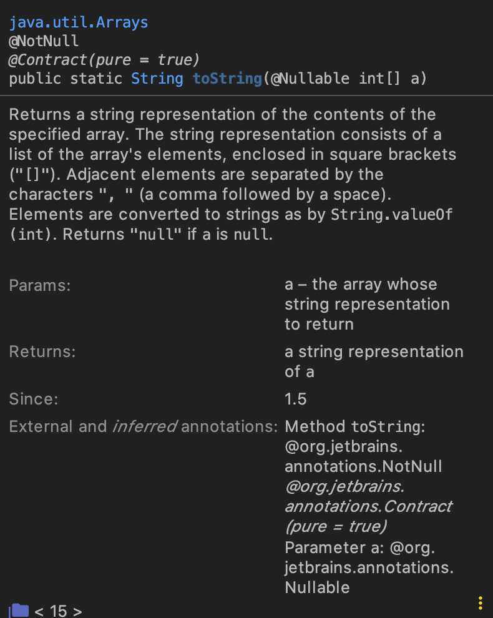The image size is (493, 618).
Task: Click the 'Method toString:' annotations entry
Action: [x=354, y=427]
